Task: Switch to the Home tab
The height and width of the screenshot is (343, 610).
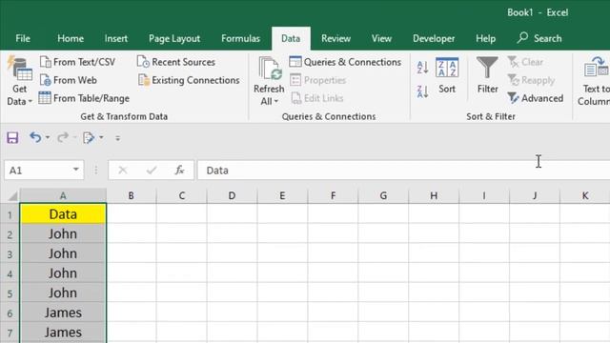Action: coord(71,38)
